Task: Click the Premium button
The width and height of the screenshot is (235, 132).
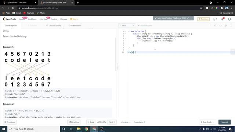Action: point(203,19)
